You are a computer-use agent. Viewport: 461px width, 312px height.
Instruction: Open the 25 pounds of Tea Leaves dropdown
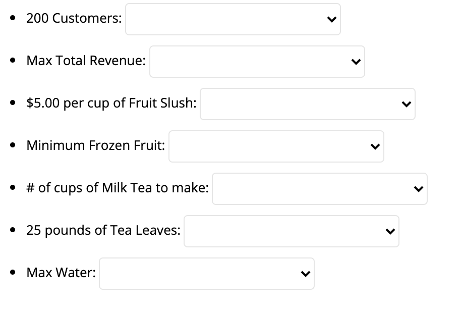(x=291, y=231)
